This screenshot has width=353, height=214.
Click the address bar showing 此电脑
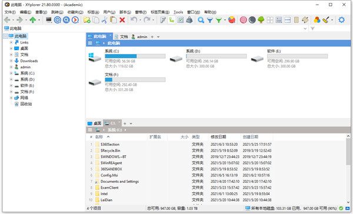coord(155,29)
